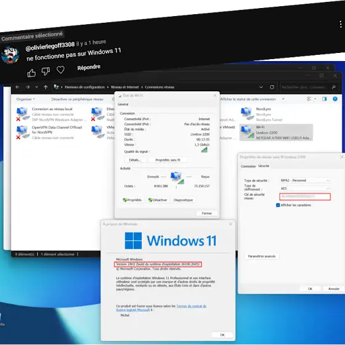Image resolution: width=345 pixels, height=345 pixels.
Task: Click OK in À propos de Windows
Action: click(222, 335)
